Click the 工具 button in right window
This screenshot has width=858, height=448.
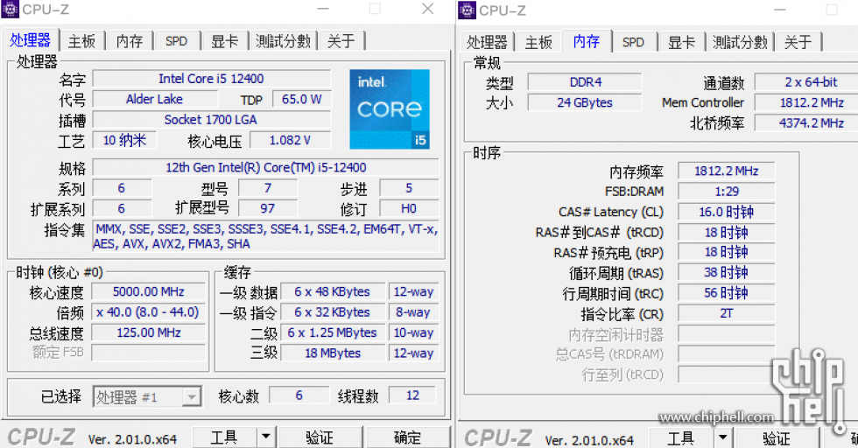click(681, 437)
